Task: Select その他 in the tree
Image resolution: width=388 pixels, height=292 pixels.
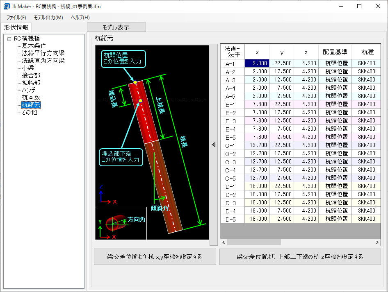Action: pyautogui.click(x=29, y=112)
